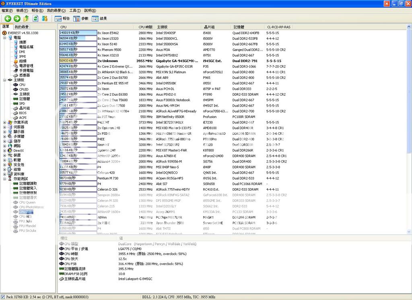Select the SPD tree item
The image size is (412, 300).
(x=22, y=103)
